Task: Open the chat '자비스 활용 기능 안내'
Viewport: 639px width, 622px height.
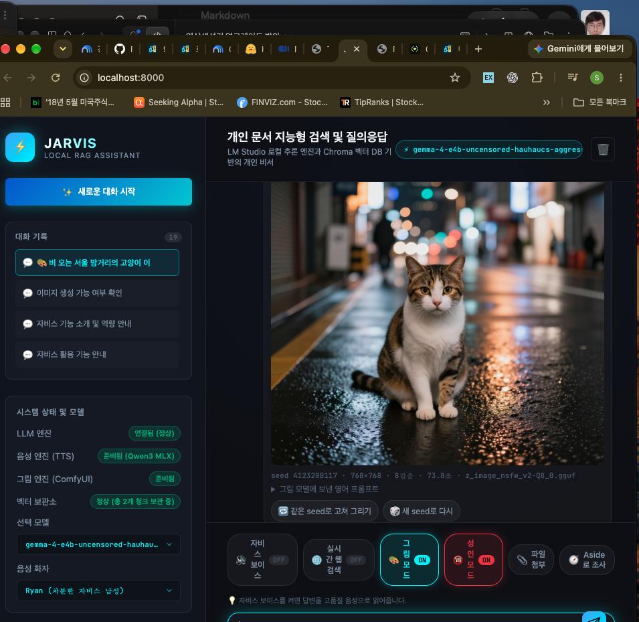Action: click(x=97, y=354)
